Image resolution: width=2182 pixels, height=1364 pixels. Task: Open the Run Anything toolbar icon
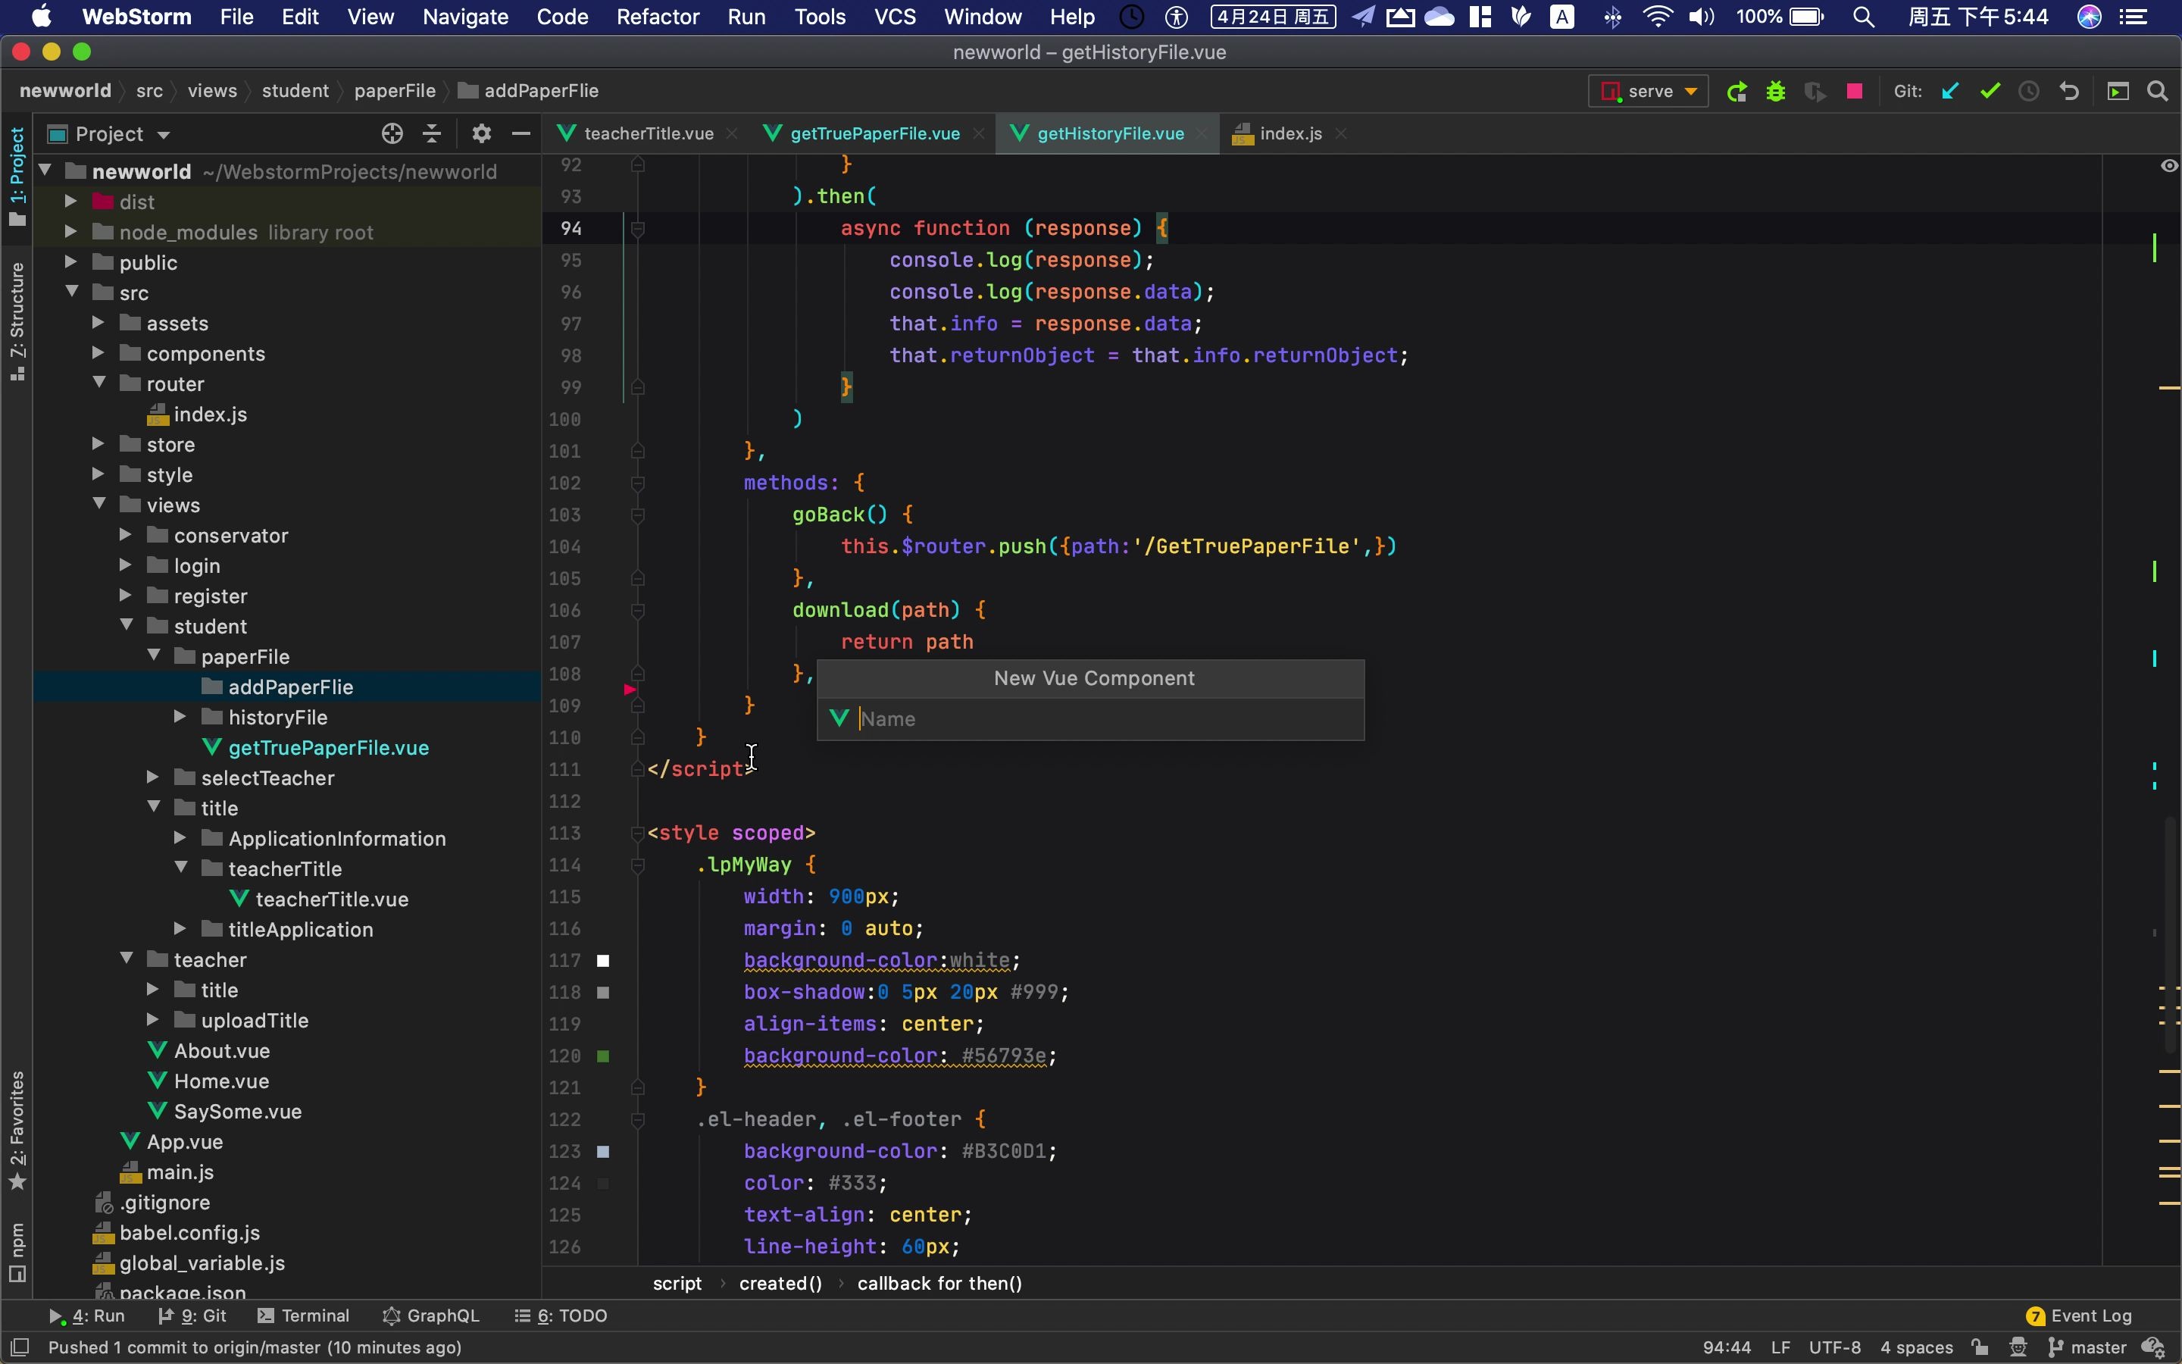click(x=2118, y=91)
